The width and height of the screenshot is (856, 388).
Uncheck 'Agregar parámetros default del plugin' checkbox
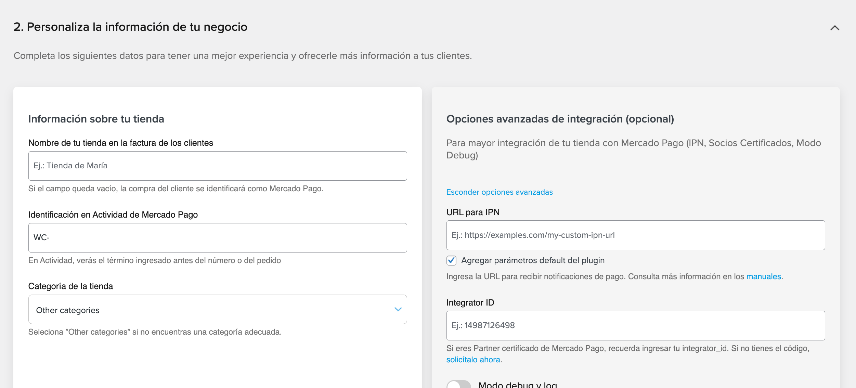click(x=451, y=260)
